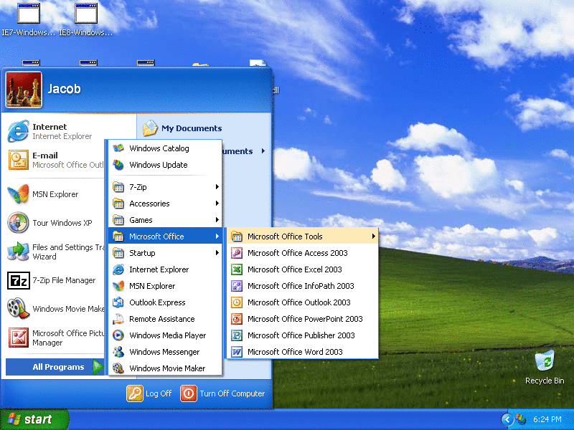Click the Files and Settings Transfer Wizard icon
Image resolution: width=574 pixels, height=430 pixels.
(x=19, y=252)
